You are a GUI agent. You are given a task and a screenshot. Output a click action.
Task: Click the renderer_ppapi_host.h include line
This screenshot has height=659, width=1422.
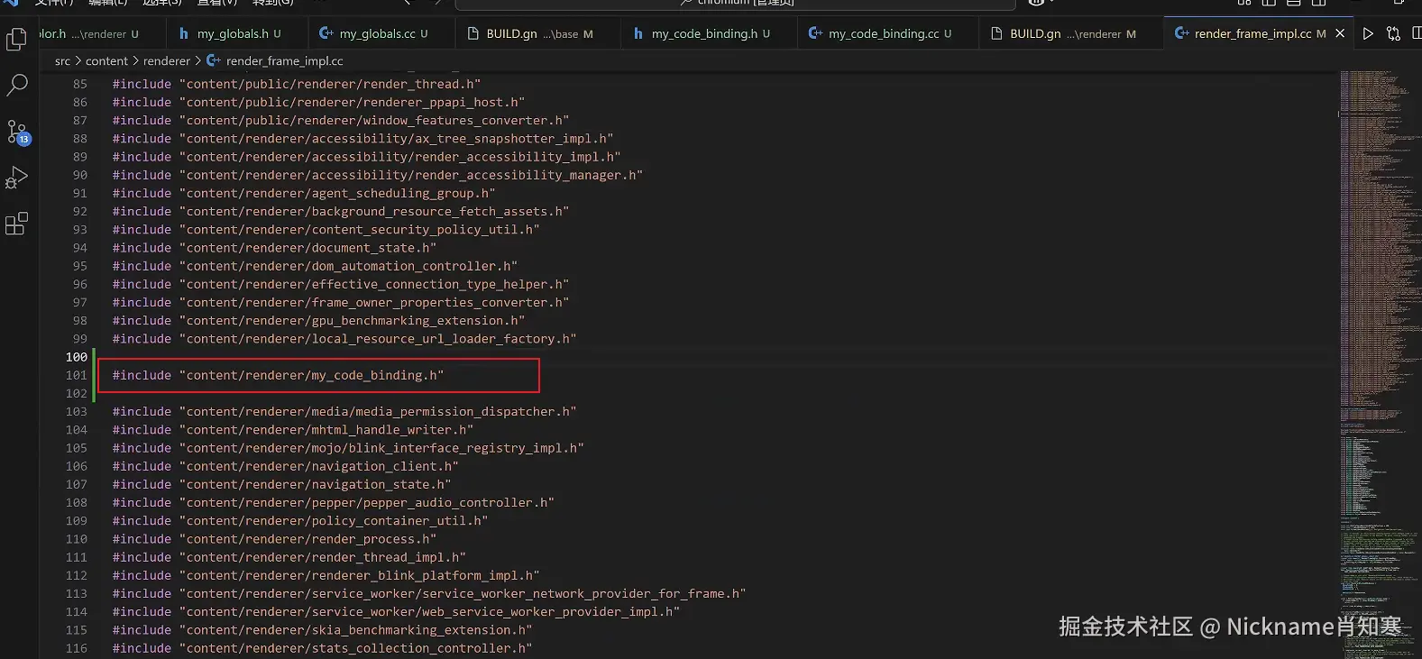tap(318, 102)
